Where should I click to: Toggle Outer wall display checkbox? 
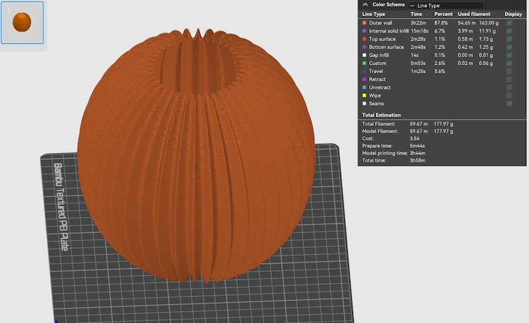click(x=510, y=23)
